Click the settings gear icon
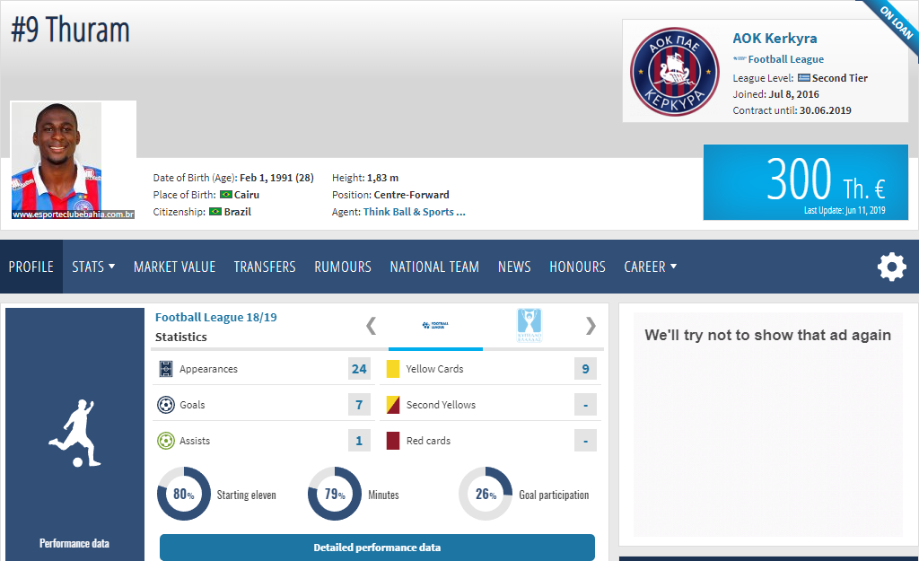 [x=891, y=267]
